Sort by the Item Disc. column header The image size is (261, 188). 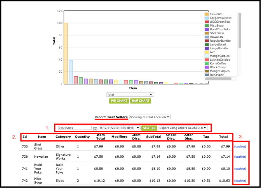[136, 137]
